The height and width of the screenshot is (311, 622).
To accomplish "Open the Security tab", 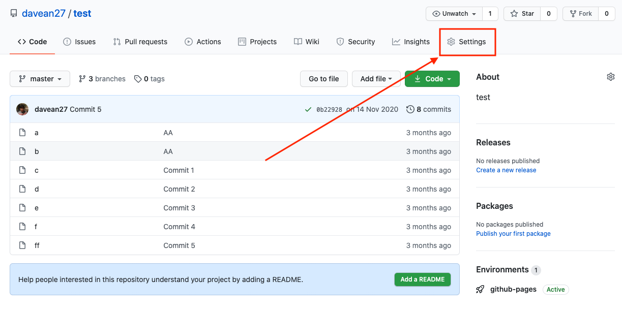I will (356, 42).
